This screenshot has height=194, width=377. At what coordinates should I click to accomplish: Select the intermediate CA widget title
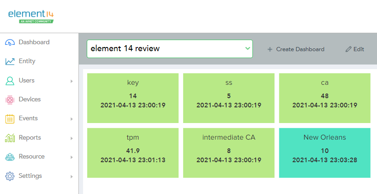(229, 137)
